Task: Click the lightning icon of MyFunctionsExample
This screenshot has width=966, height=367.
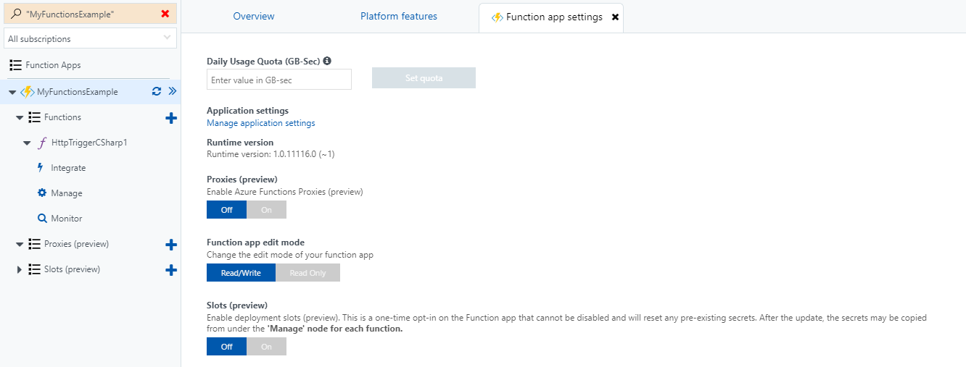Action: pos(28,92)
